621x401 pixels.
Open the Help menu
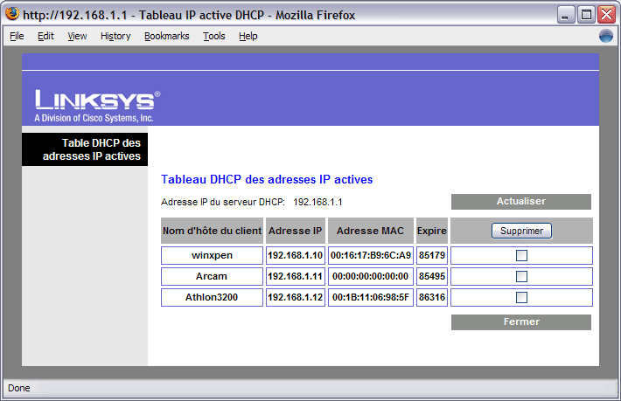click(248, 36)
